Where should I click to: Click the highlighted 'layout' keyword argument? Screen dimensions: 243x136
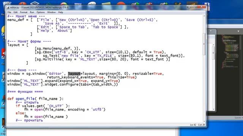point(74,74)
